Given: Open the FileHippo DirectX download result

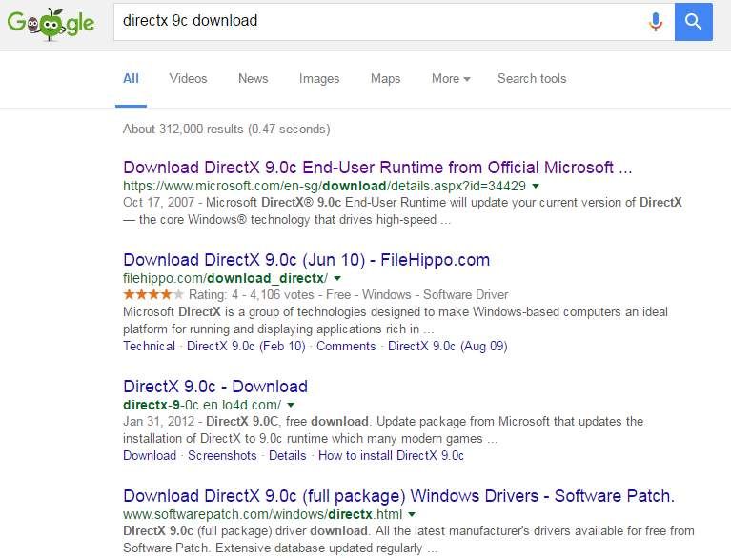Looking at the screenshot, I should click(x=306, y=260).
